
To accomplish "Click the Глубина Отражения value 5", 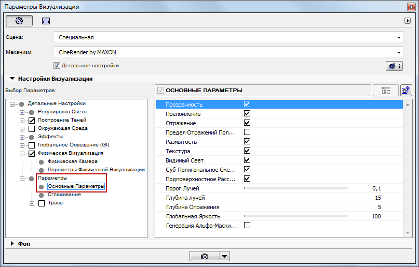I will tap(380, 207).
